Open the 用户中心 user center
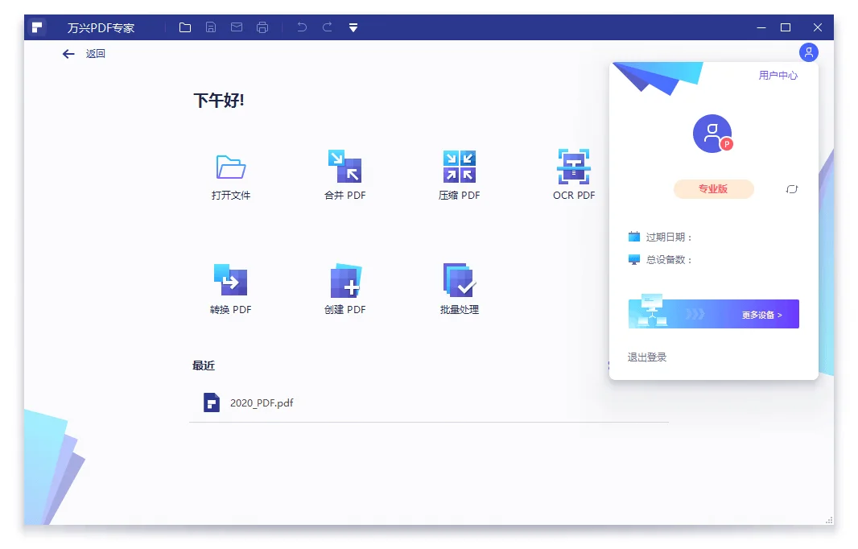Image resolution: width=858 pixels, height=549 pixels. (777, 75)
